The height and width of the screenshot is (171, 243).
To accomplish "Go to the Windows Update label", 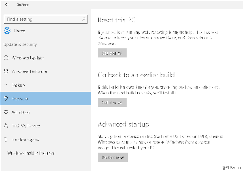I will click(x=27, y=58).
